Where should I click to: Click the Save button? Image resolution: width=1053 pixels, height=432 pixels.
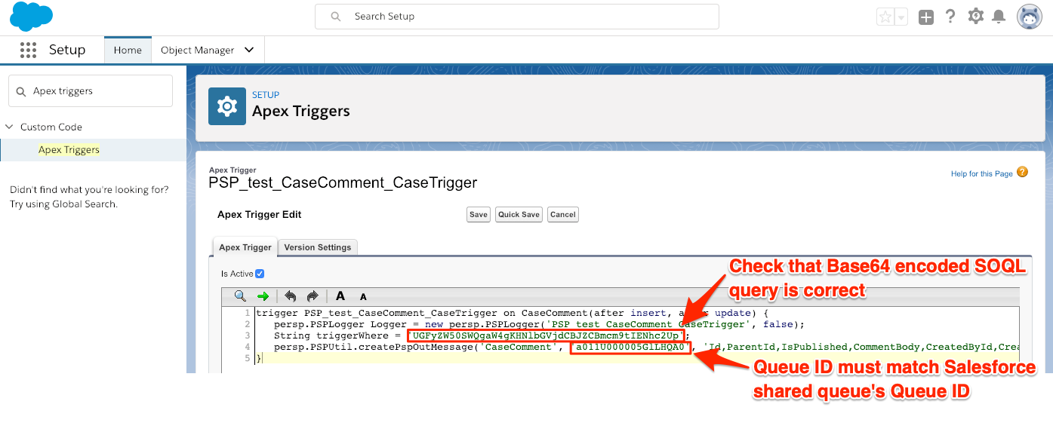[x=479, y=214]
